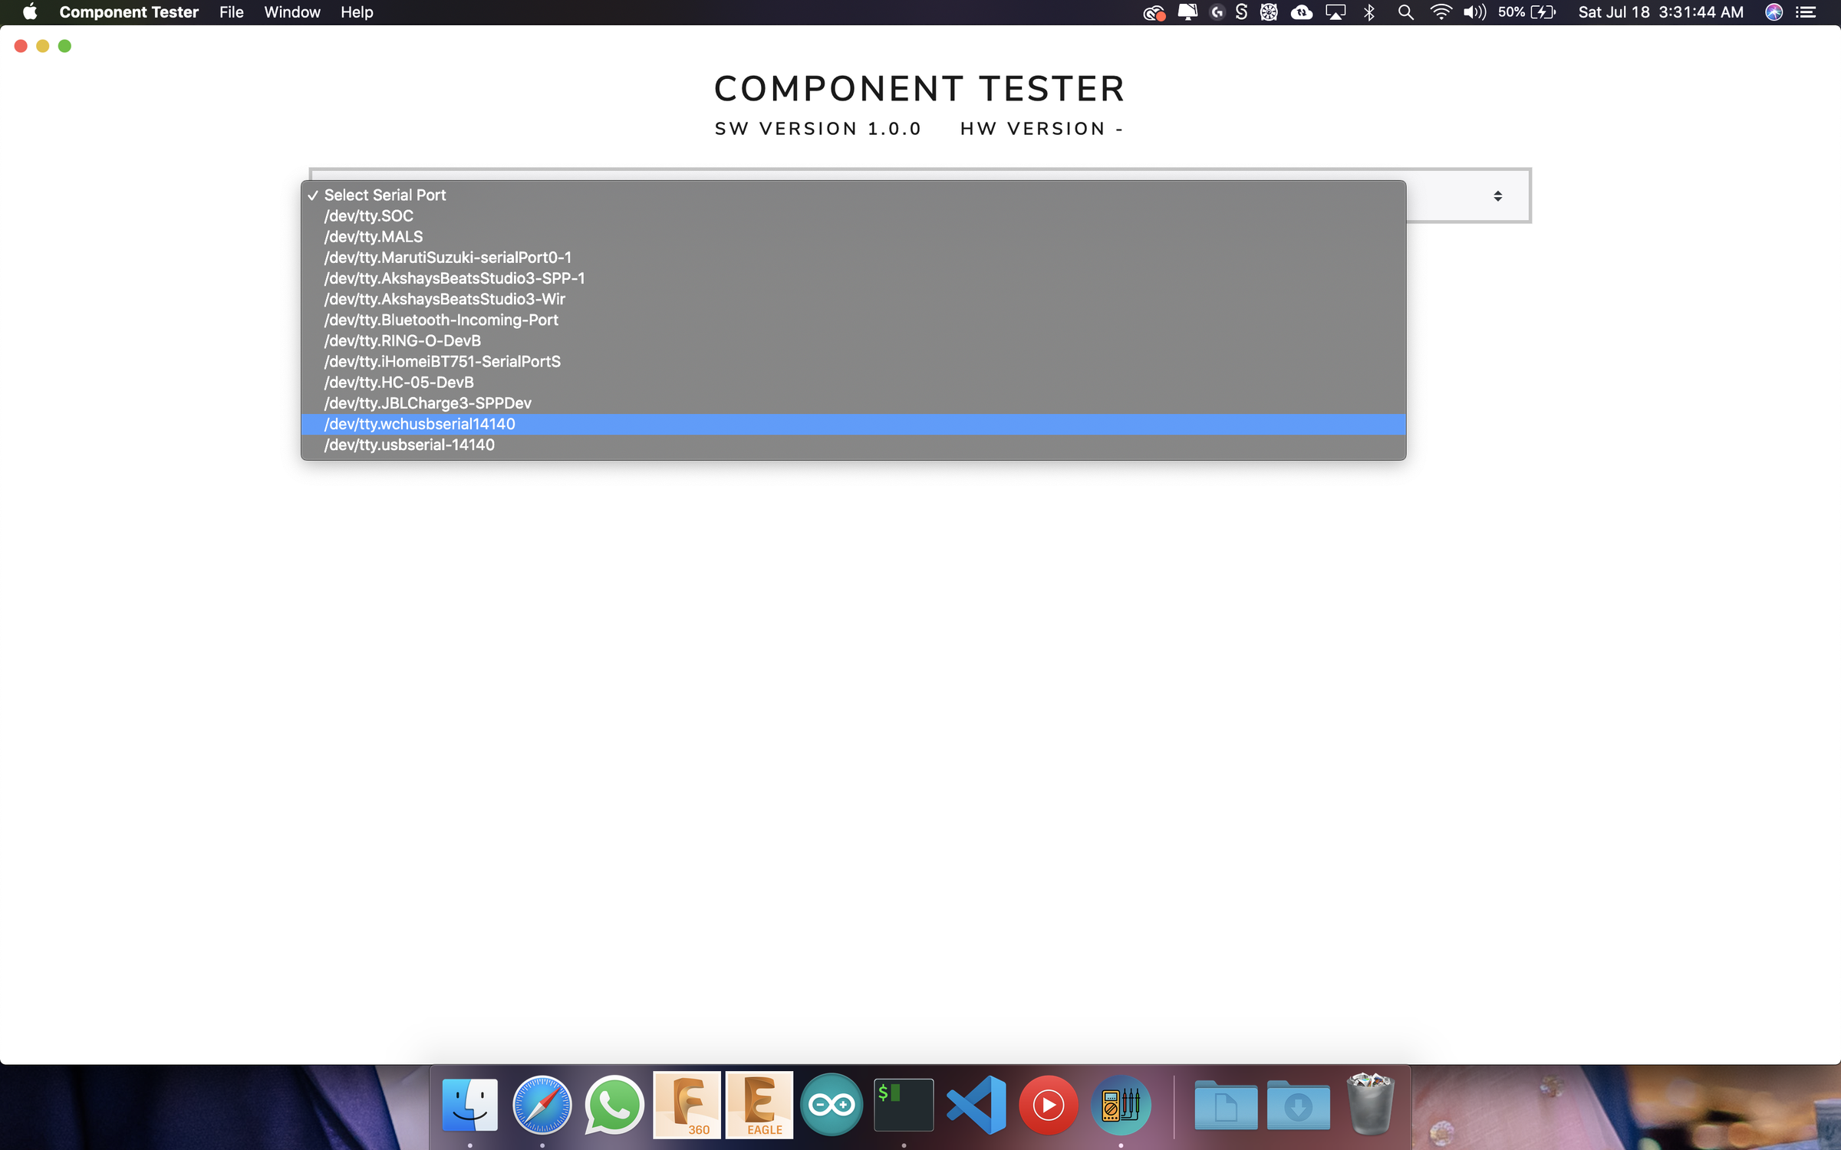Viewport: 1841px width, 1150px height.
Task: Launch the Terminal from the Dock
Action: click(x=904, y=1104)
